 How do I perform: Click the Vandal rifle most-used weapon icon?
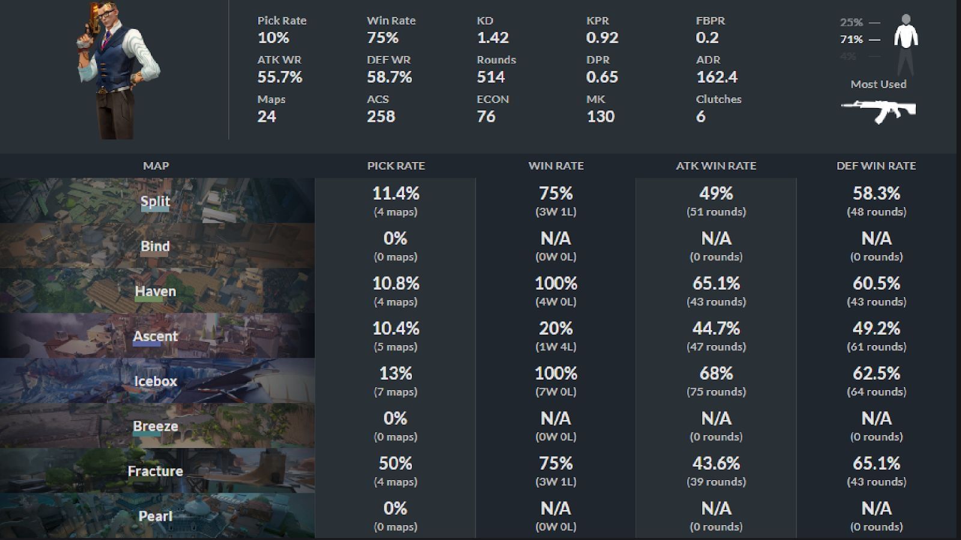click(878, 111)
